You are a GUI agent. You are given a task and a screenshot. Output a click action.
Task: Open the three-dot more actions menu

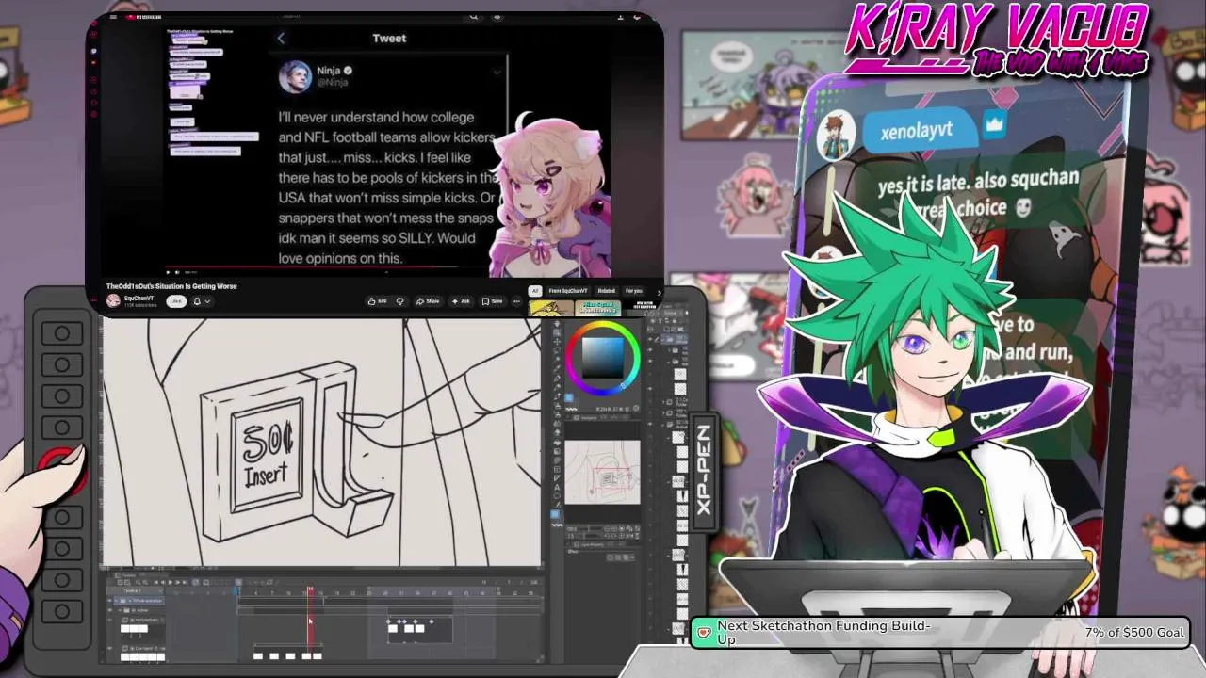click(516, 301)
